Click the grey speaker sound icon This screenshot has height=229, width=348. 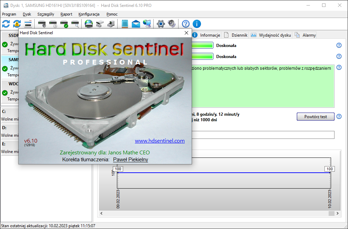172,24
